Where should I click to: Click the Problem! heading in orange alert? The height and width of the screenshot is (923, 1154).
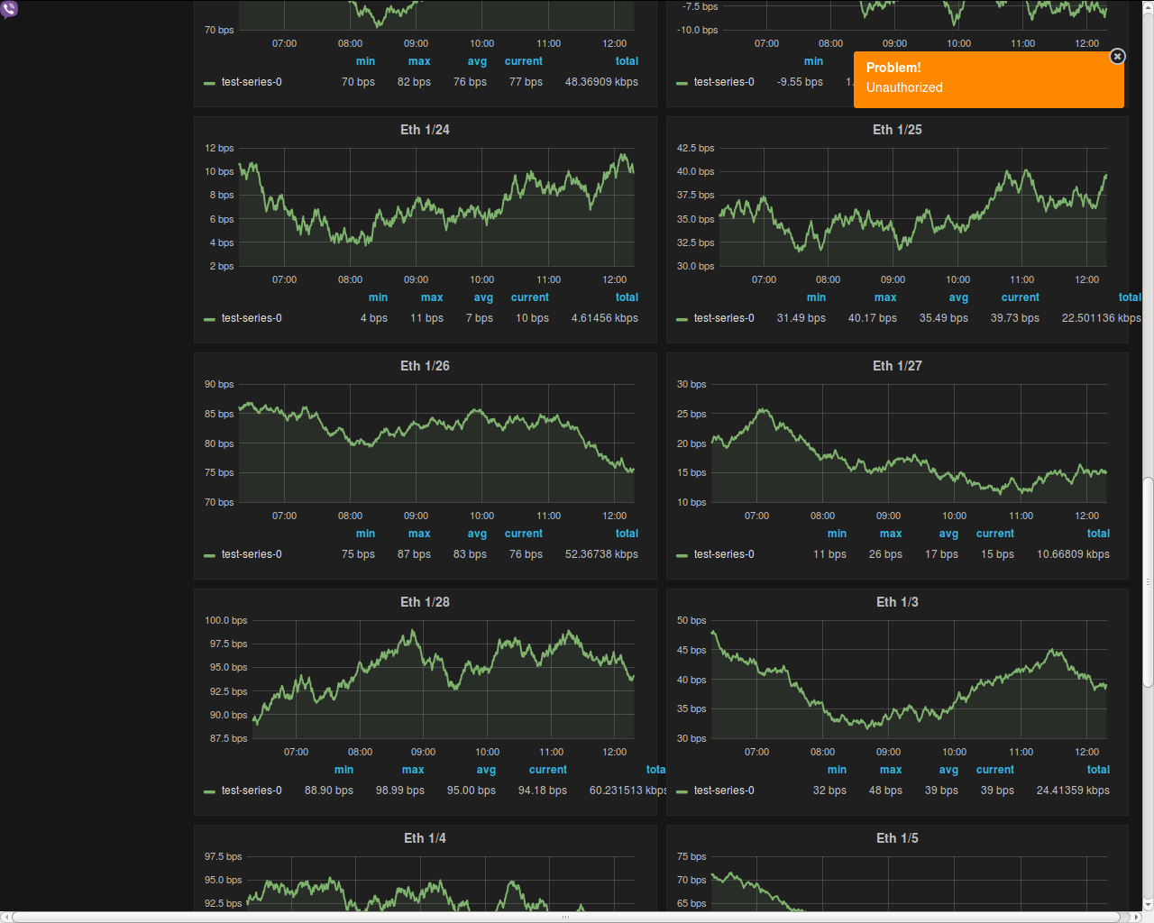pos(893,68)
